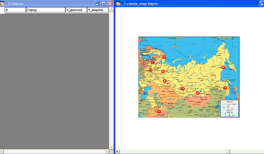
Task: Click the _3 Список window title bar
Action: pyautogui.click(x=57, y=4)
